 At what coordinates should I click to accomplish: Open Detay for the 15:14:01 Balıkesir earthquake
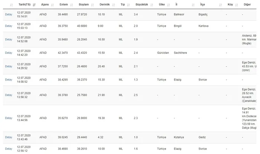click(9, 14)
